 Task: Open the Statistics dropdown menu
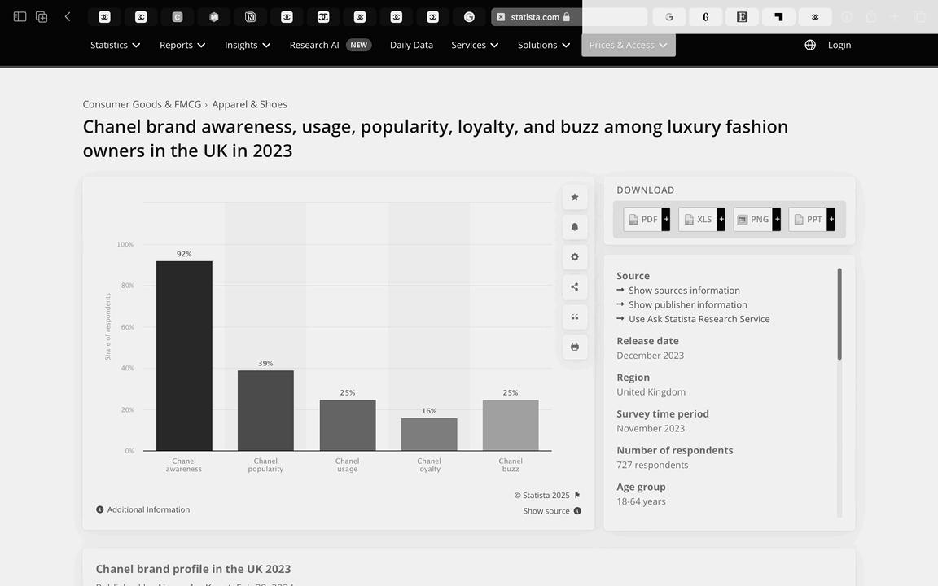[x=115, y=45]
